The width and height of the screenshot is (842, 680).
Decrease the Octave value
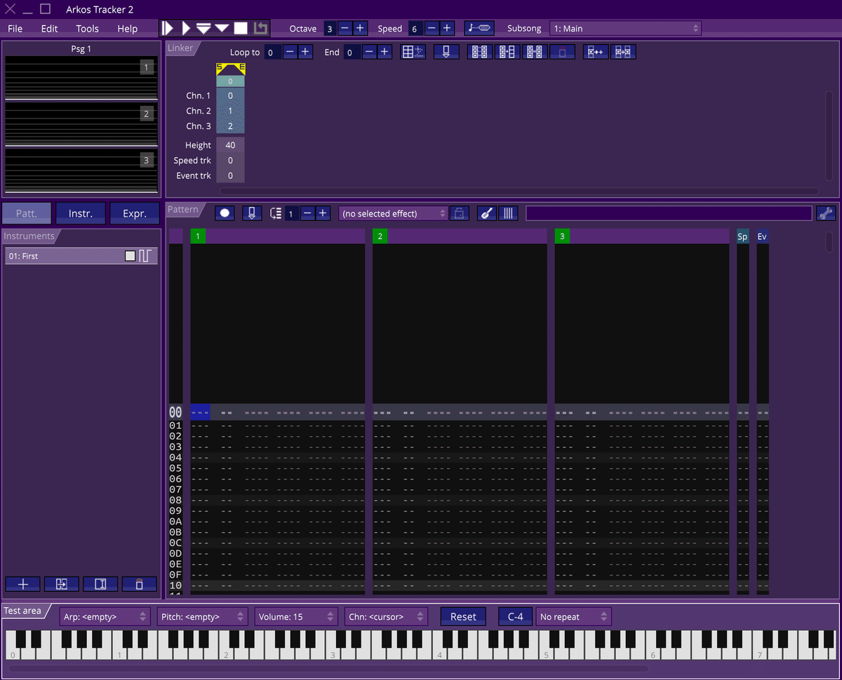point(345,28)
